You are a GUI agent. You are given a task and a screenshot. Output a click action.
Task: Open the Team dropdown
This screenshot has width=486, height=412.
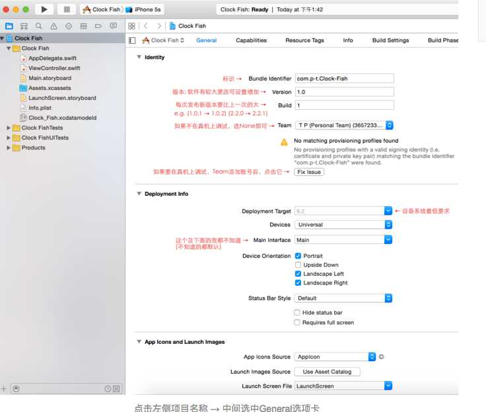tap(344, 125)
